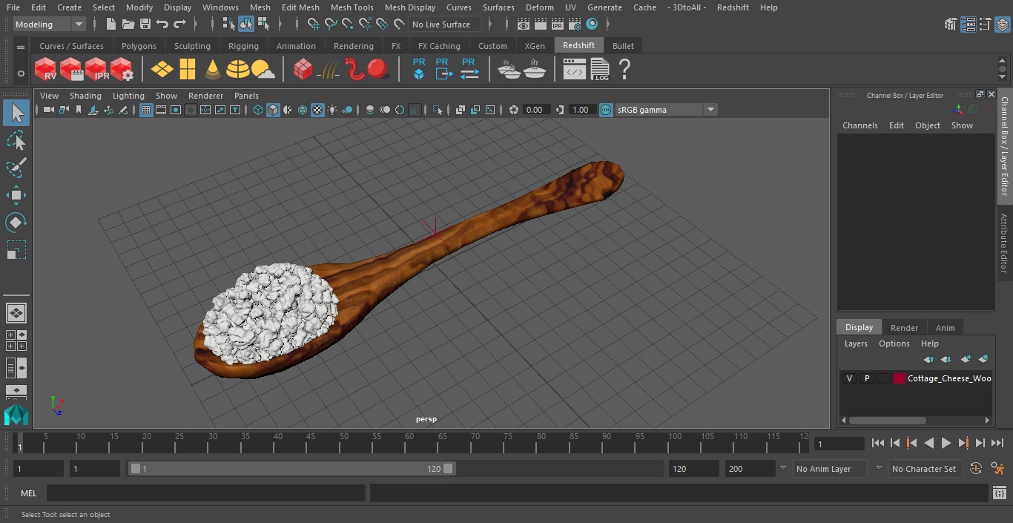
Task: Click the New Scene file icon
Action: (x=110, y=24)
